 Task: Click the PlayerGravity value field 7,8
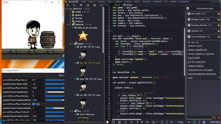coord(38,84)
